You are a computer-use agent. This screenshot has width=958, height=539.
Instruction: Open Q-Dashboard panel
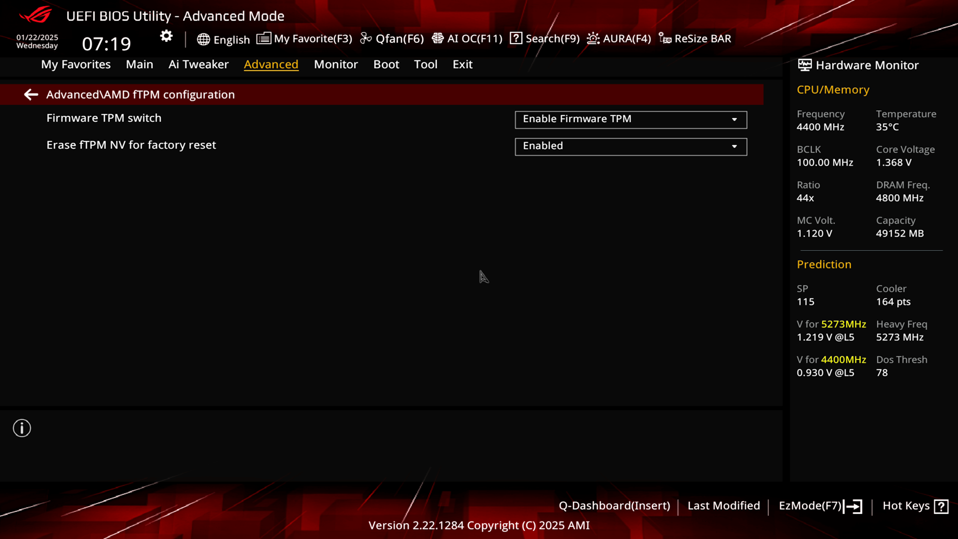tap(613, 506)
